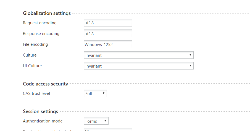Expand the Authentication mode dropdown
This screenshot has width=250, height=131.
tap(96, 121)
